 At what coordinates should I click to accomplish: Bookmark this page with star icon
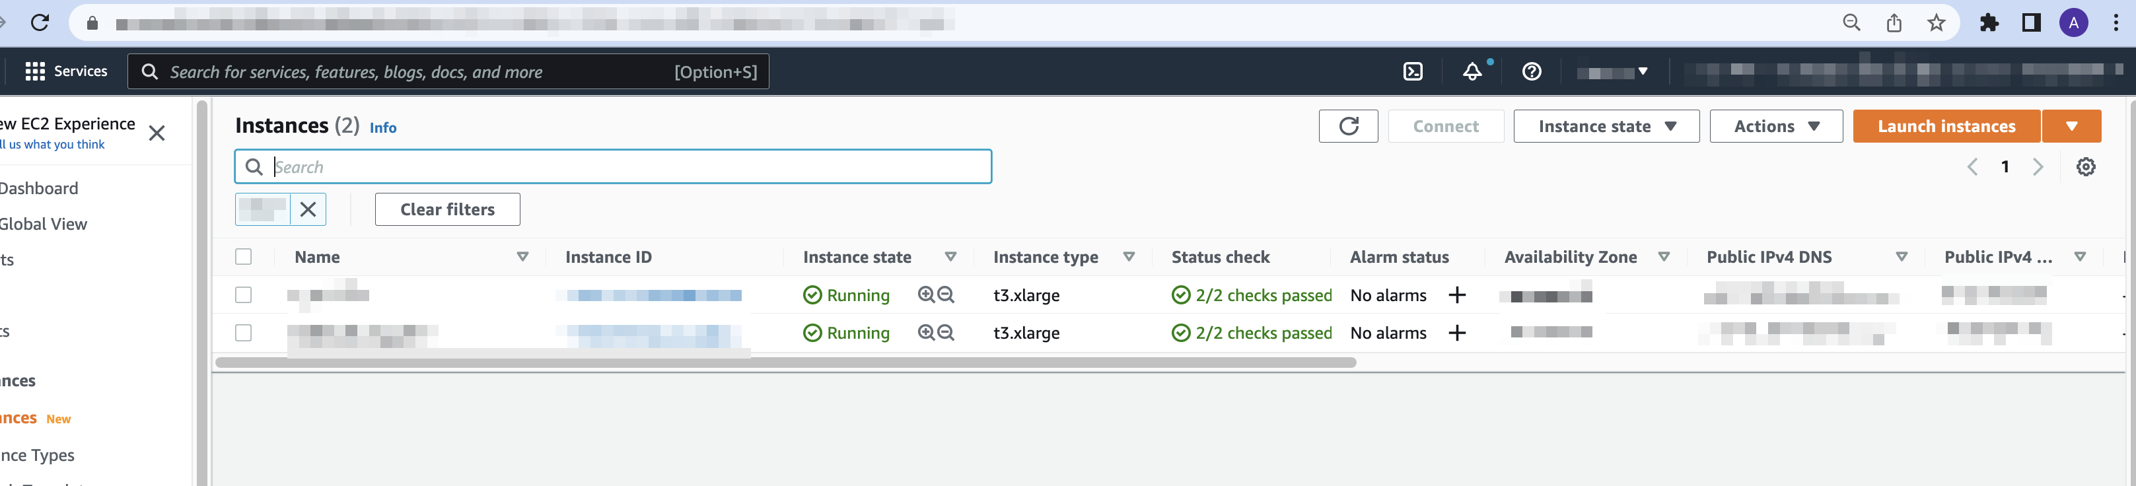pyautogui.click(x=1936, y=22)
